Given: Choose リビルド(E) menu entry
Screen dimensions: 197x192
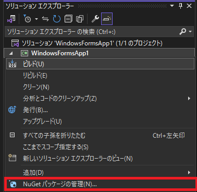Looking at the screenshot, I should [100, 76].
